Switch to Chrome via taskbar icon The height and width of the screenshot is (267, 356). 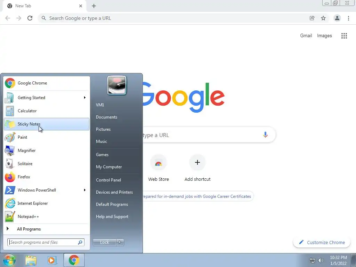[x=74, y=260]
